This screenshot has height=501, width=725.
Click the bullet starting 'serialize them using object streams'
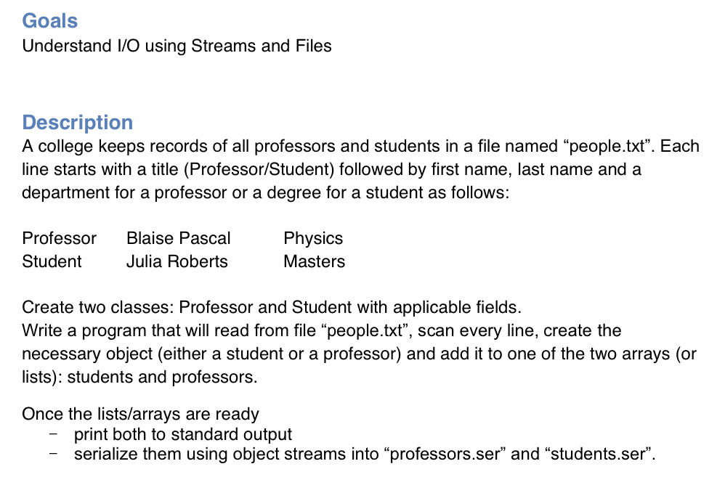365,454
